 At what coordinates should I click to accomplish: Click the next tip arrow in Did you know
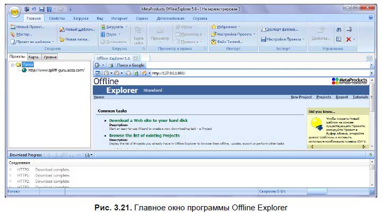point(364,147)
